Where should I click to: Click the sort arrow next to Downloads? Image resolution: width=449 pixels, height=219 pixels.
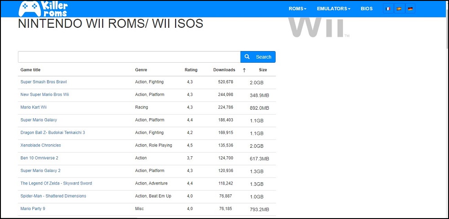pos(244,70)
